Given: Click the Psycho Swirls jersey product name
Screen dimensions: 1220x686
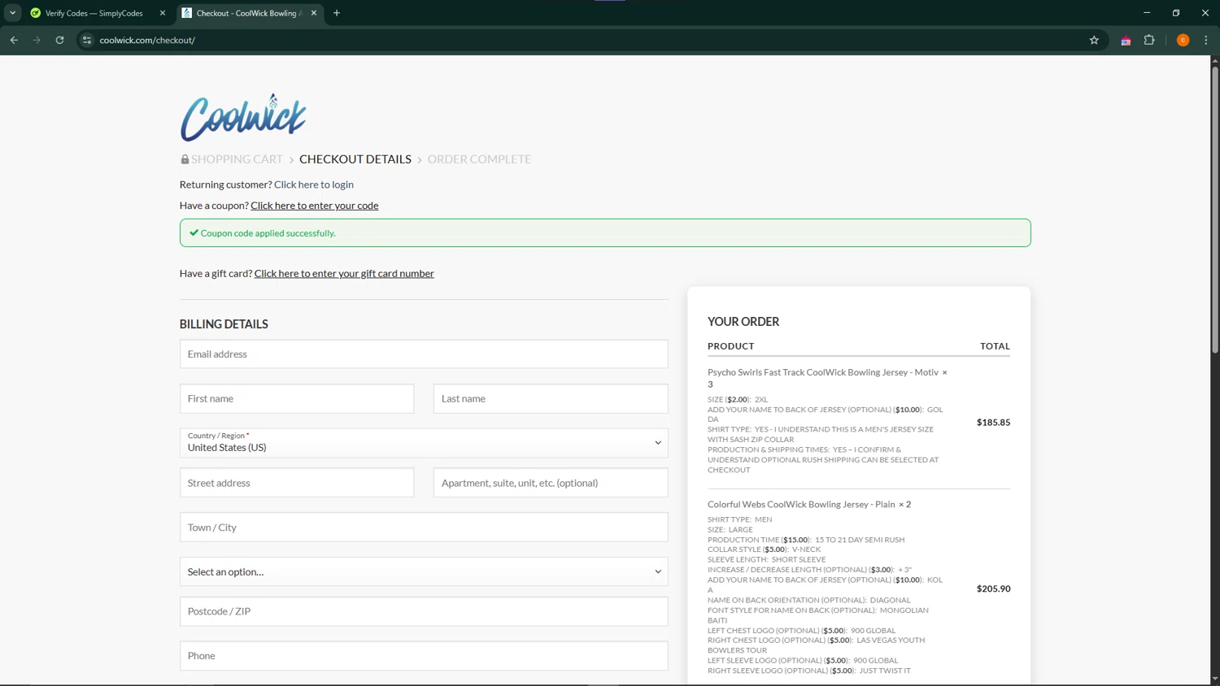Looking at the screenshot, I should [x=823, y=372].
